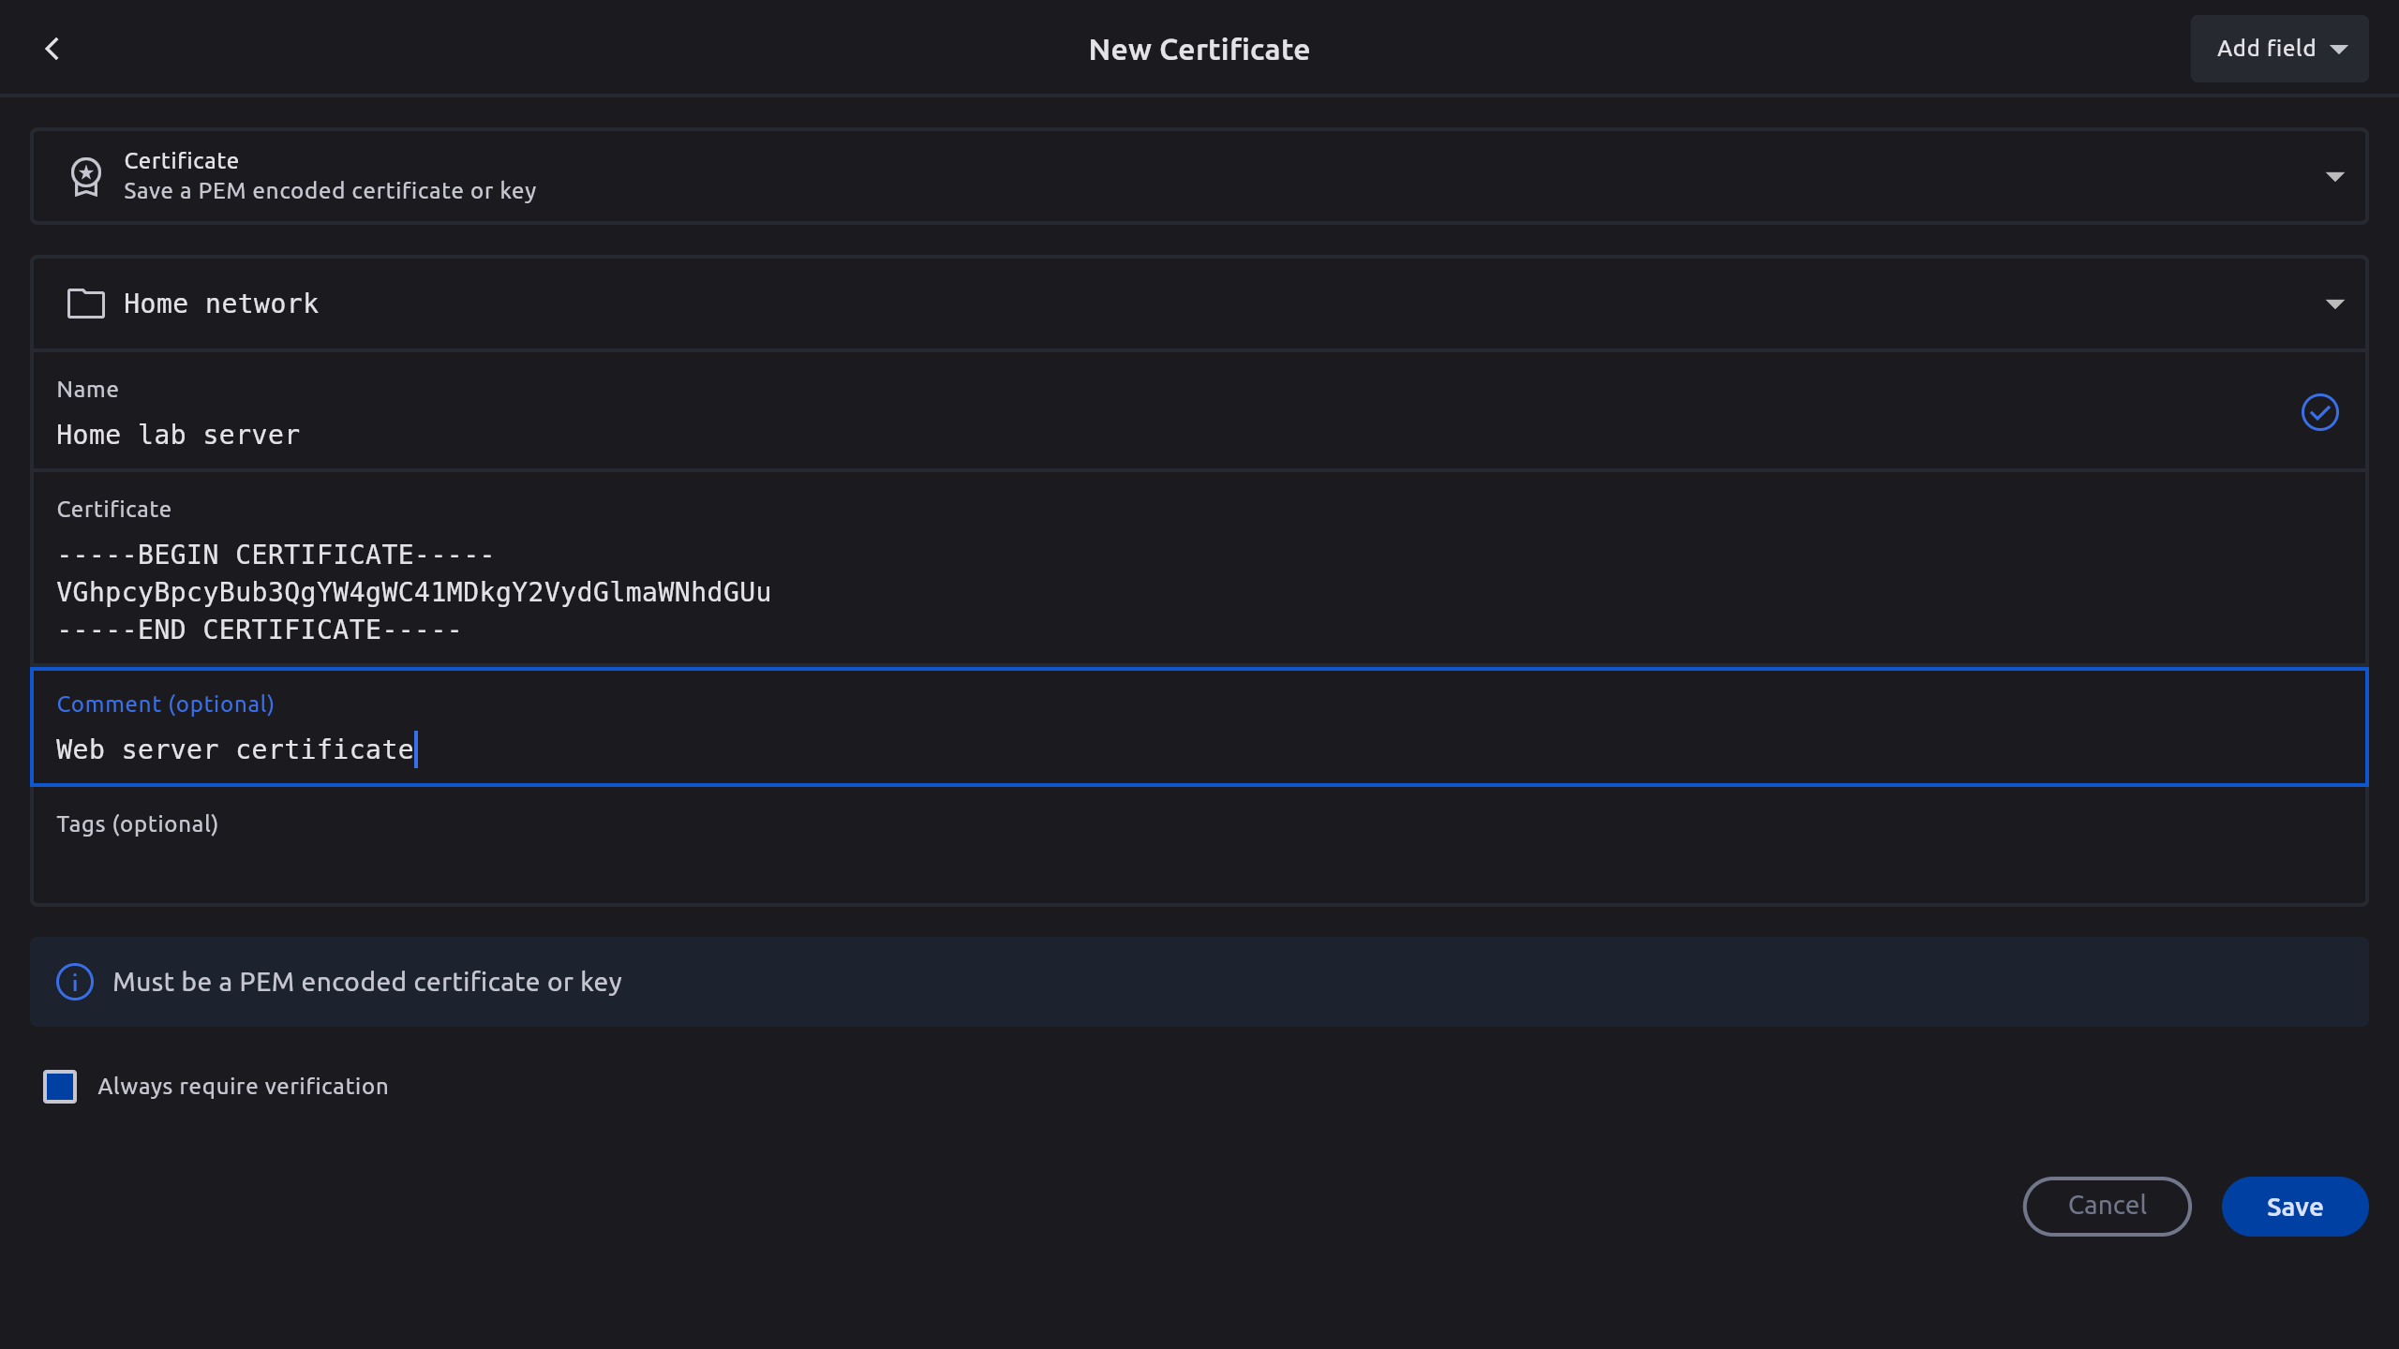Open the Home network folder selector
This screenshot has height=1349, width=2399.
click(x=1199, y=304)
